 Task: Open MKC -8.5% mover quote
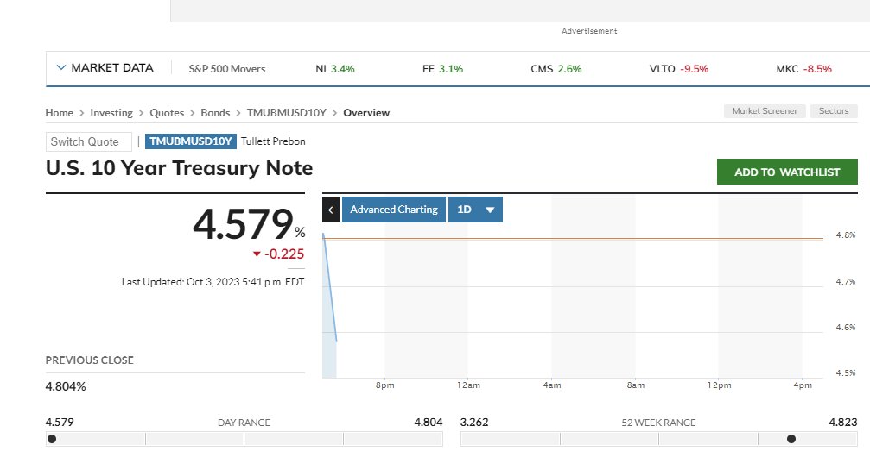click(804, 69)
